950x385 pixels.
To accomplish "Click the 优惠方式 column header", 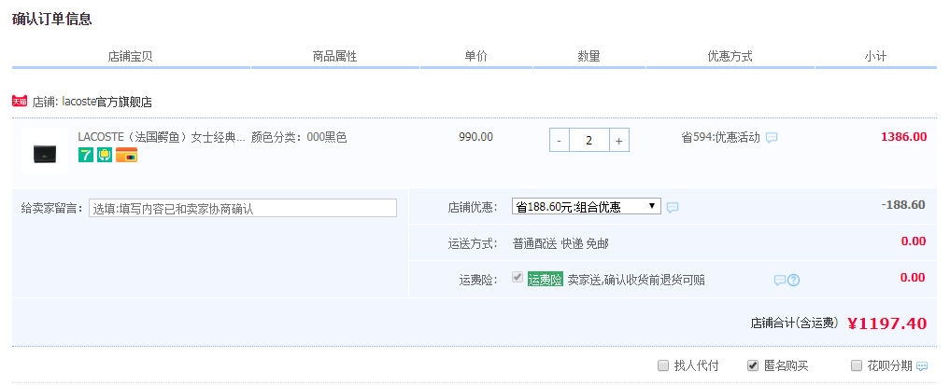I will 730,56.
